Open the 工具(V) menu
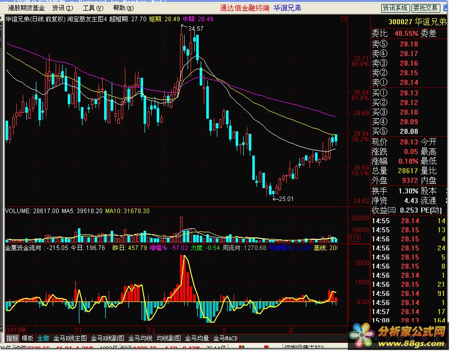Viewport: 450px width, 351px height. click(93, 8)
